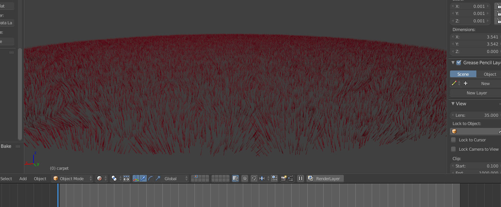Toggle the lock to scene layers icon
The image size is (501, 207).
[235, 179]
